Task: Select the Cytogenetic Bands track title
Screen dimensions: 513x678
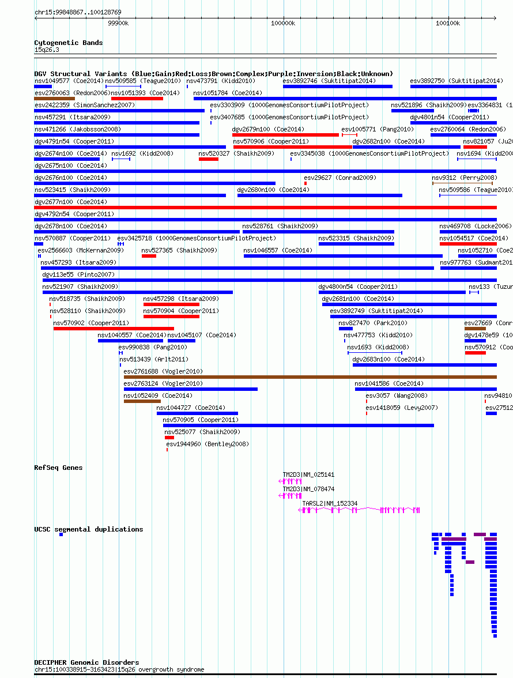Action: click(x=68, y=43)
